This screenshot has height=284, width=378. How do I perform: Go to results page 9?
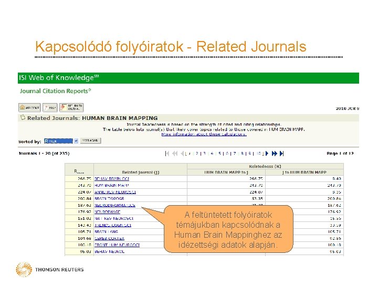pos(250,154)
